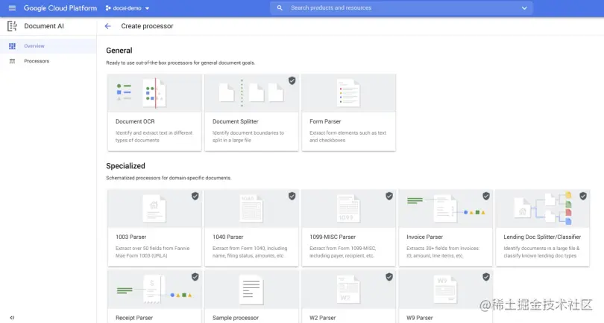The image size is (604, 323).
Task: Click the 1099-MISC Parser form icon
Action: 349,208
